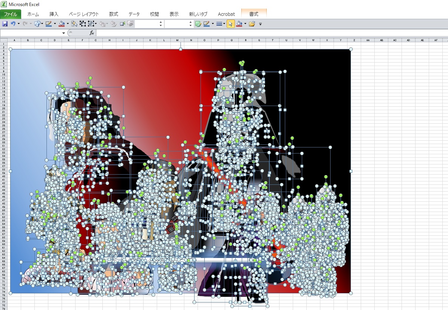
Task: Click the formula bar input area
Action: pos(272,33)
